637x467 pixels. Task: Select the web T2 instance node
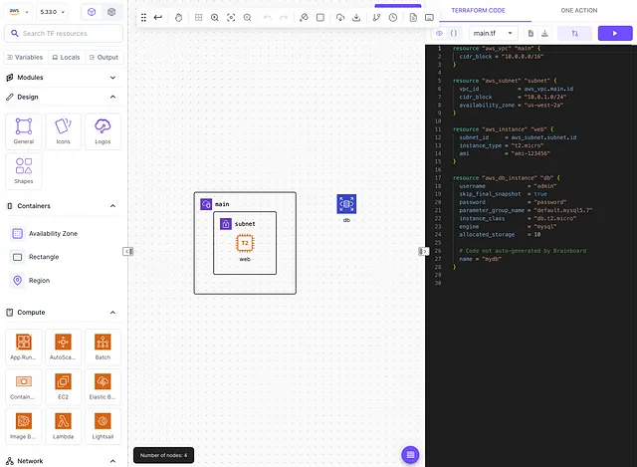tap(245, 243)
